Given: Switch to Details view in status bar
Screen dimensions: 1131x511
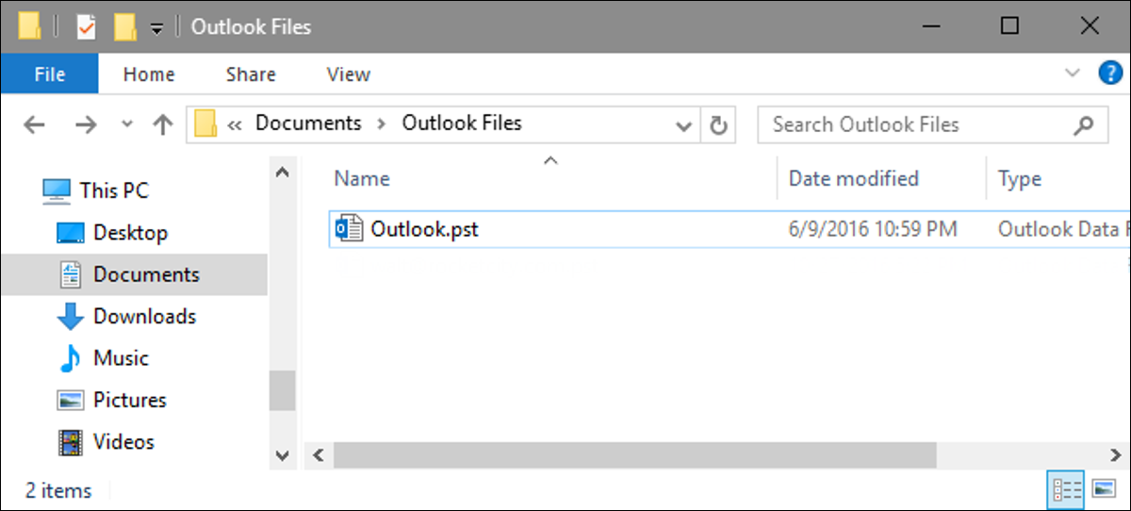Looking at the screenshot, I should coord(1067,488).
